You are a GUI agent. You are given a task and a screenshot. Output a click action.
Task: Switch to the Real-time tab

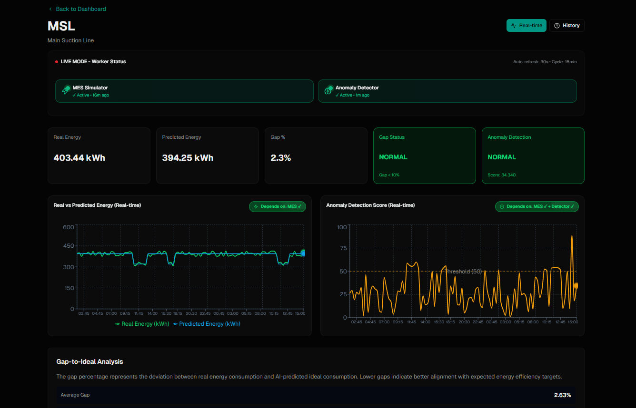pos(526,26)
